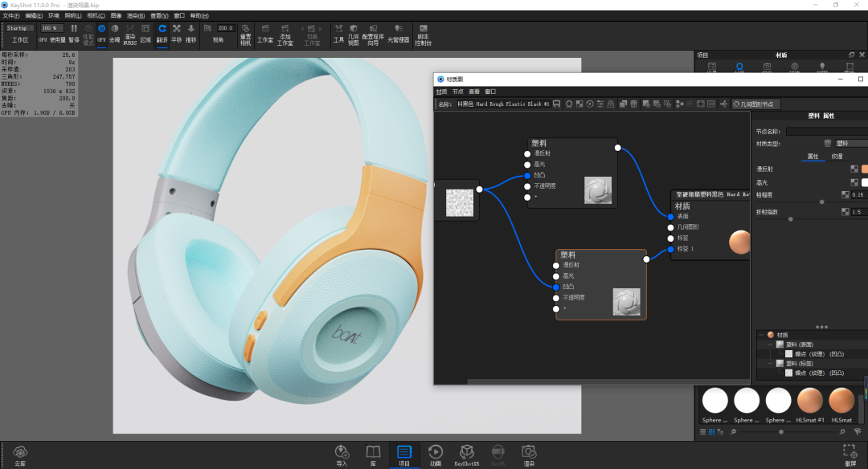868x469 pixels.
Task: Click the 导入 (import) button
Action: click(342, 456)
